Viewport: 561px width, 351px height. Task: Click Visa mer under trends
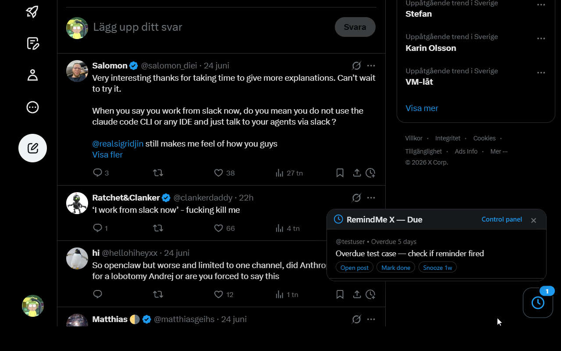pos(422,108)
